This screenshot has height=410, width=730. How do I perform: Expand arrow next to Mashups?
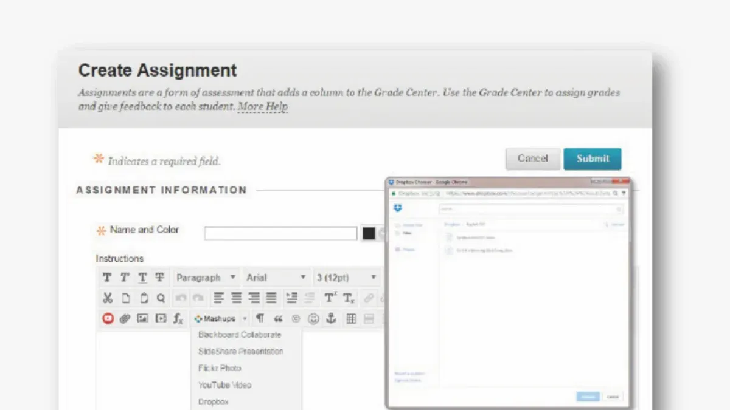pos(245,319)
